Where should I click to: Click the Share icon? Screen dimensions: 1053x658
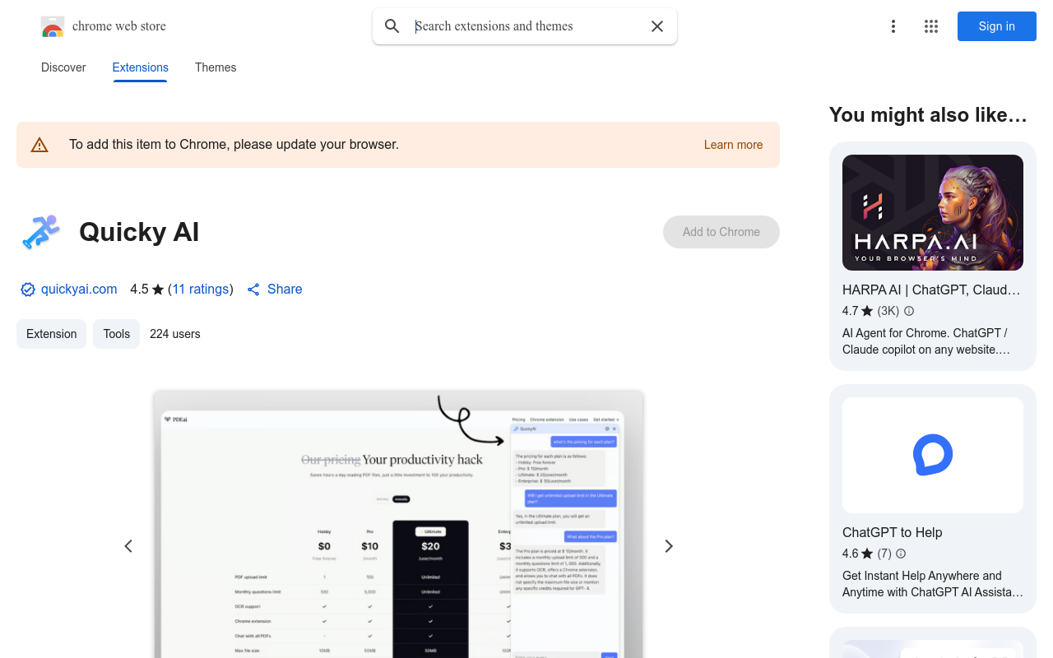[253, 290]
